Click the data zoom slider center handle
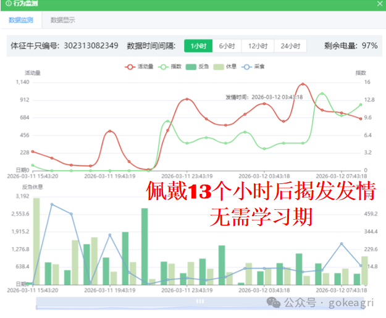386x318 pixels. 199,301
